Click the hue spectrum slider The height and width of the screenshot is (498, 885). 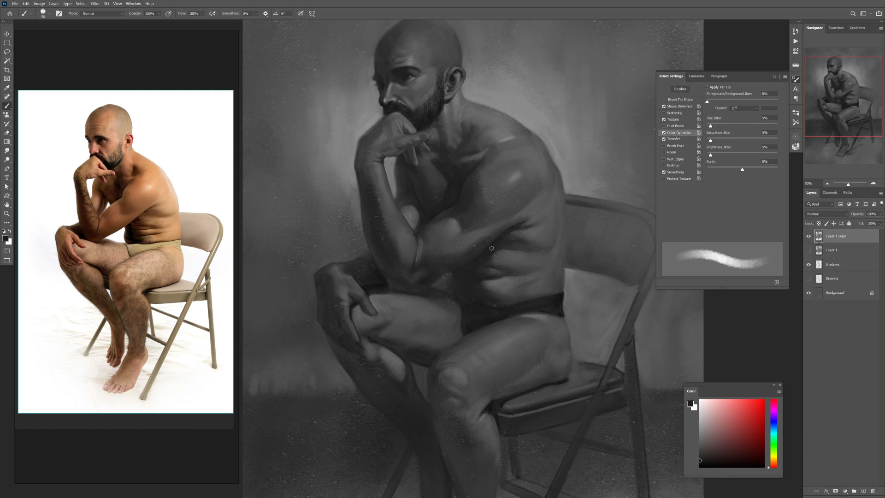pyautogui.click(x=773, y=433)
